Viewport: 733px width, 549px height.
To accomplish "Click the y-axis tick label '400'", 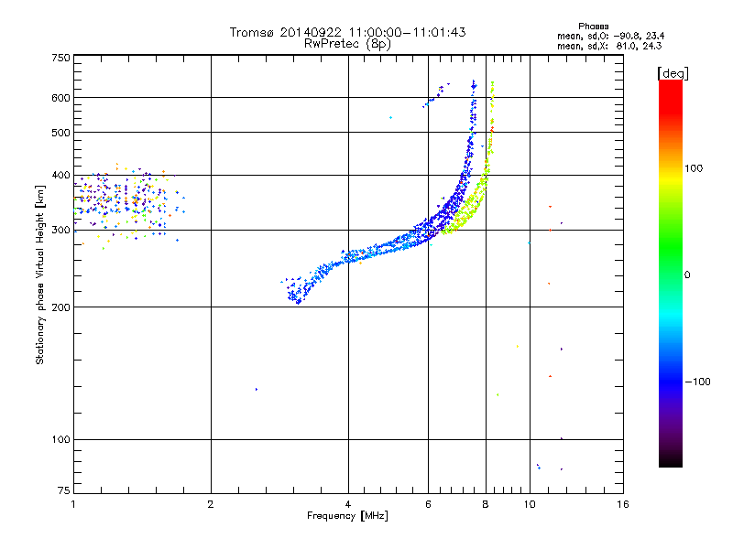I will click(60, 176).
